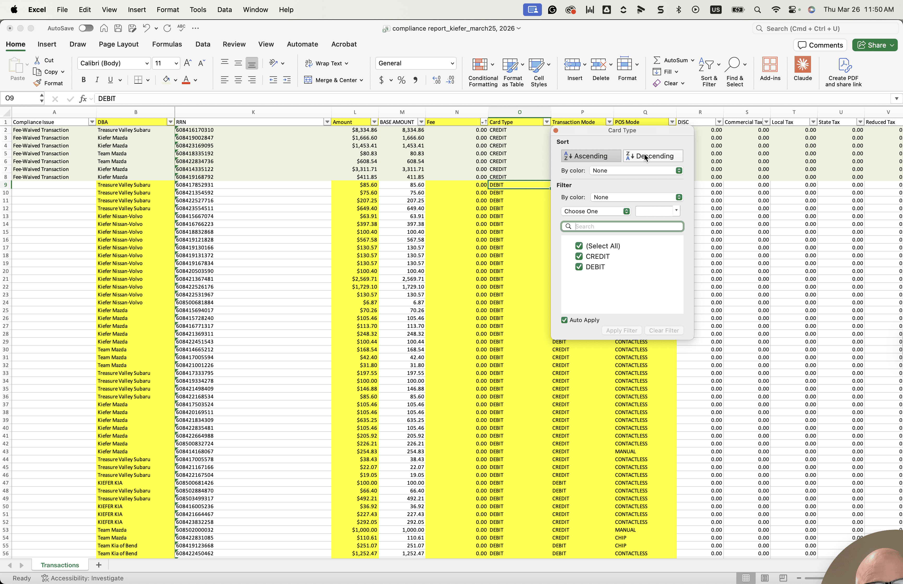Click Increase Font Size icon
903x584 pixels.
(187, 63)
